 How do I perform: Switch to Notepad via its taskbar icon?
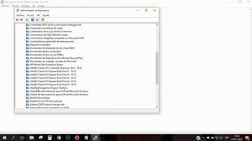click(x=86, y=137)
